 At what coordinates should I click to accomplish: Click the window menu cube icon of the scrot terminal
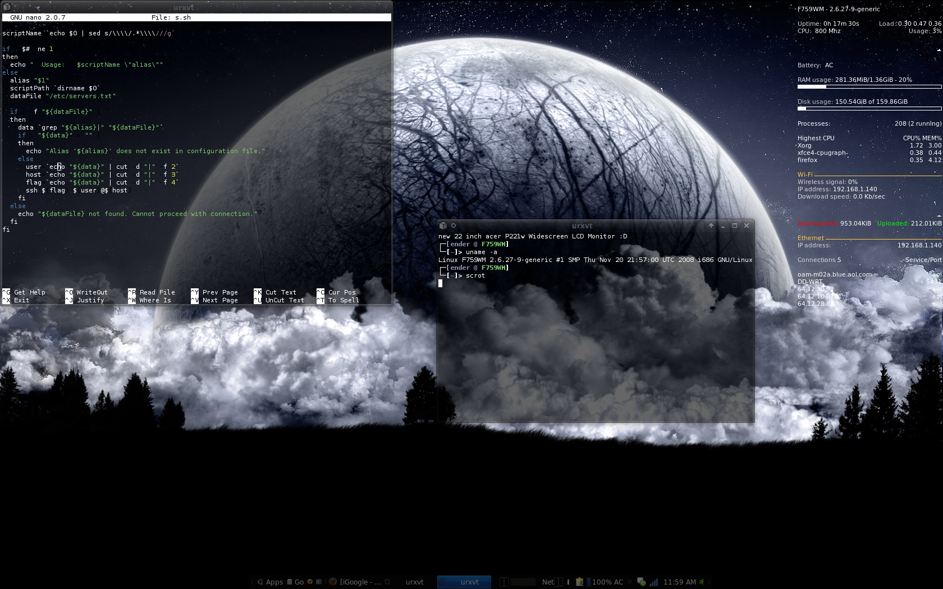tap(443, 226)
